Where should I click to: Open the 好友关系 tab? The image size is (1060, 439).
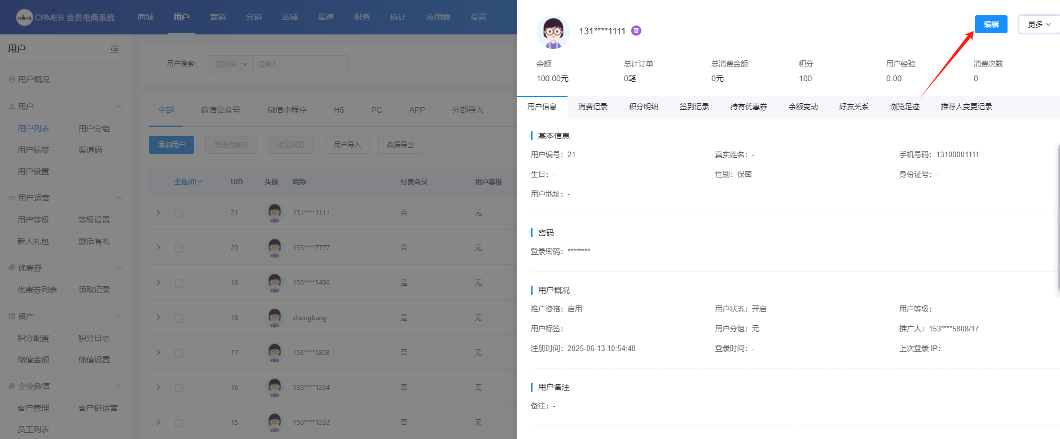[x=854, y=107]
